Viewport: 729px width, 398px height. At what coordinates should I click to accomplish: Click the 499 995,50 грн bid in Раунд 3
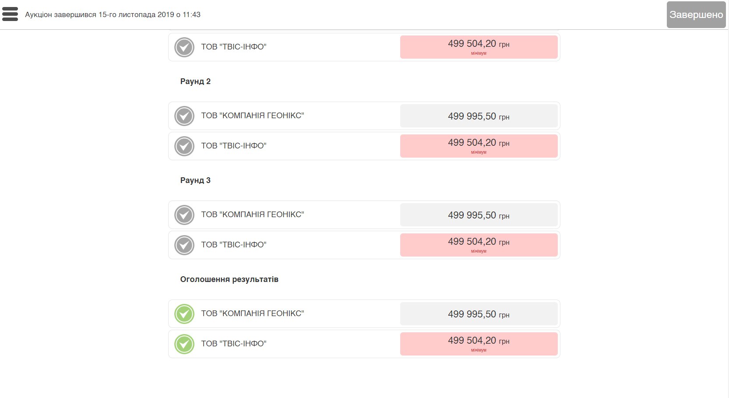pyautogui.click(x=479, y=215)
